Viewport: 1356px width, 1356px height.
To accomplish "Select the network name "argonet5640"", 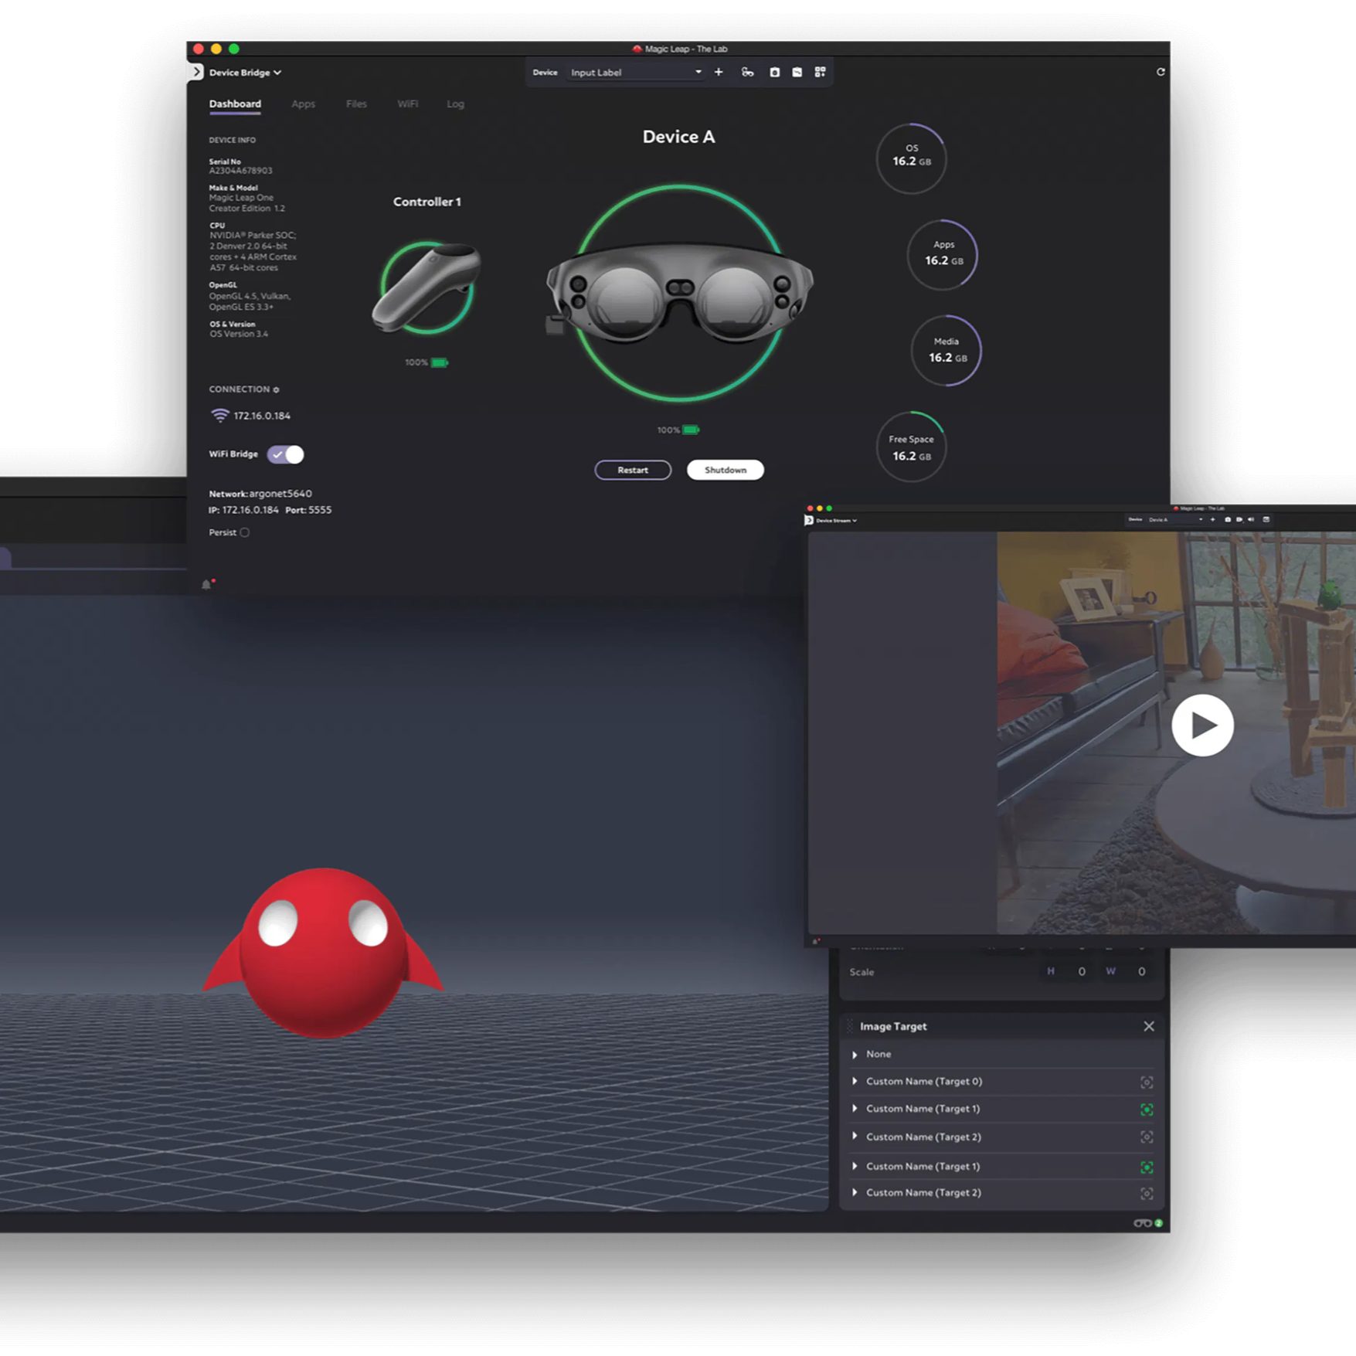I will [x=280, y=494].
